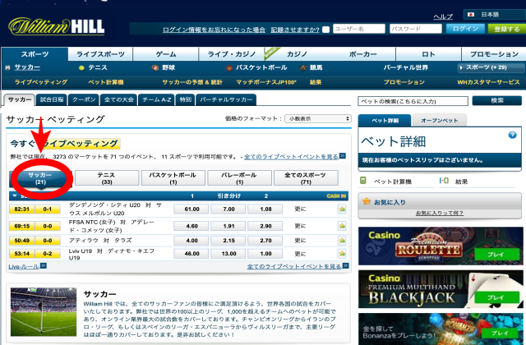This screenshot has width=526, height=345.
Task: Open the odds format dropdown
Action: tap(318, 118)
